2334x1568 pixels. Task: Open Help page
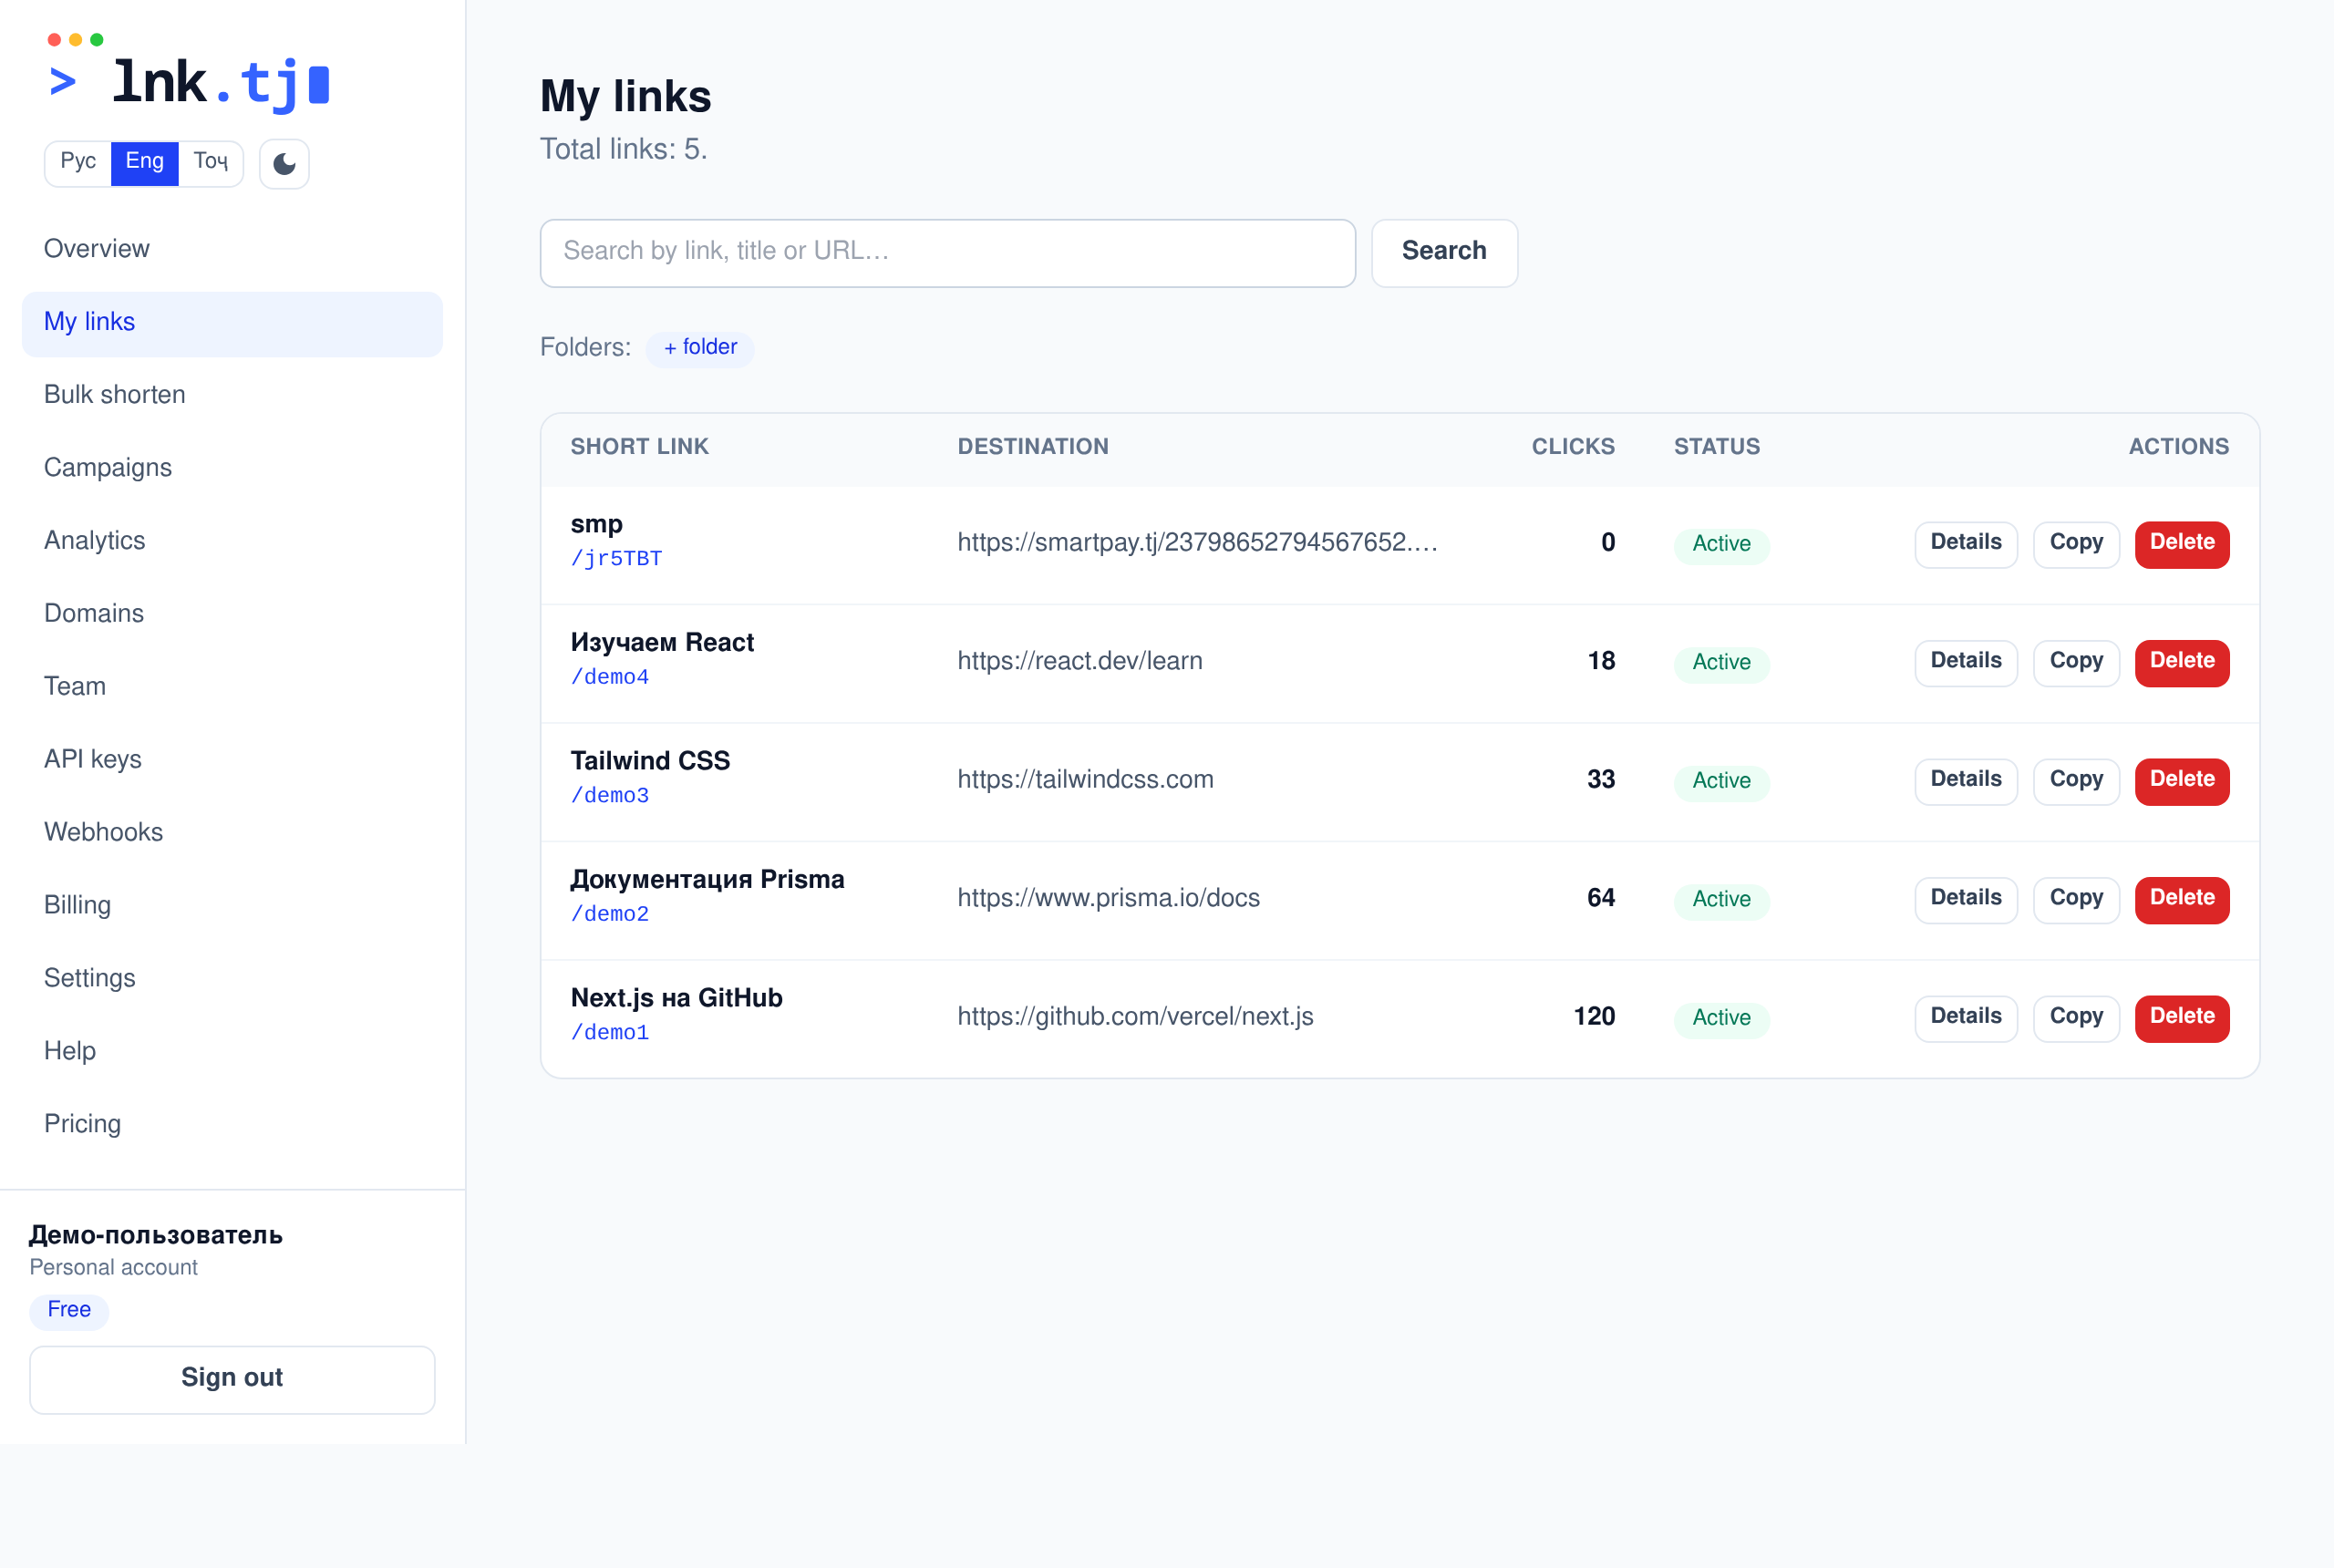(x=232, y=1051)
